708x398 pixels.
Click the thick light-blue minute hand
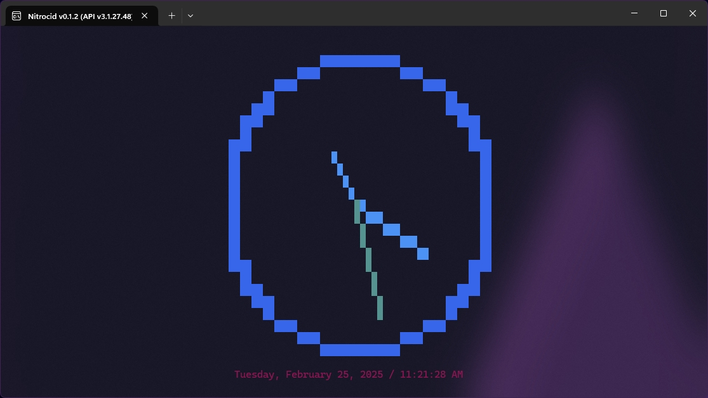[392, 229]
